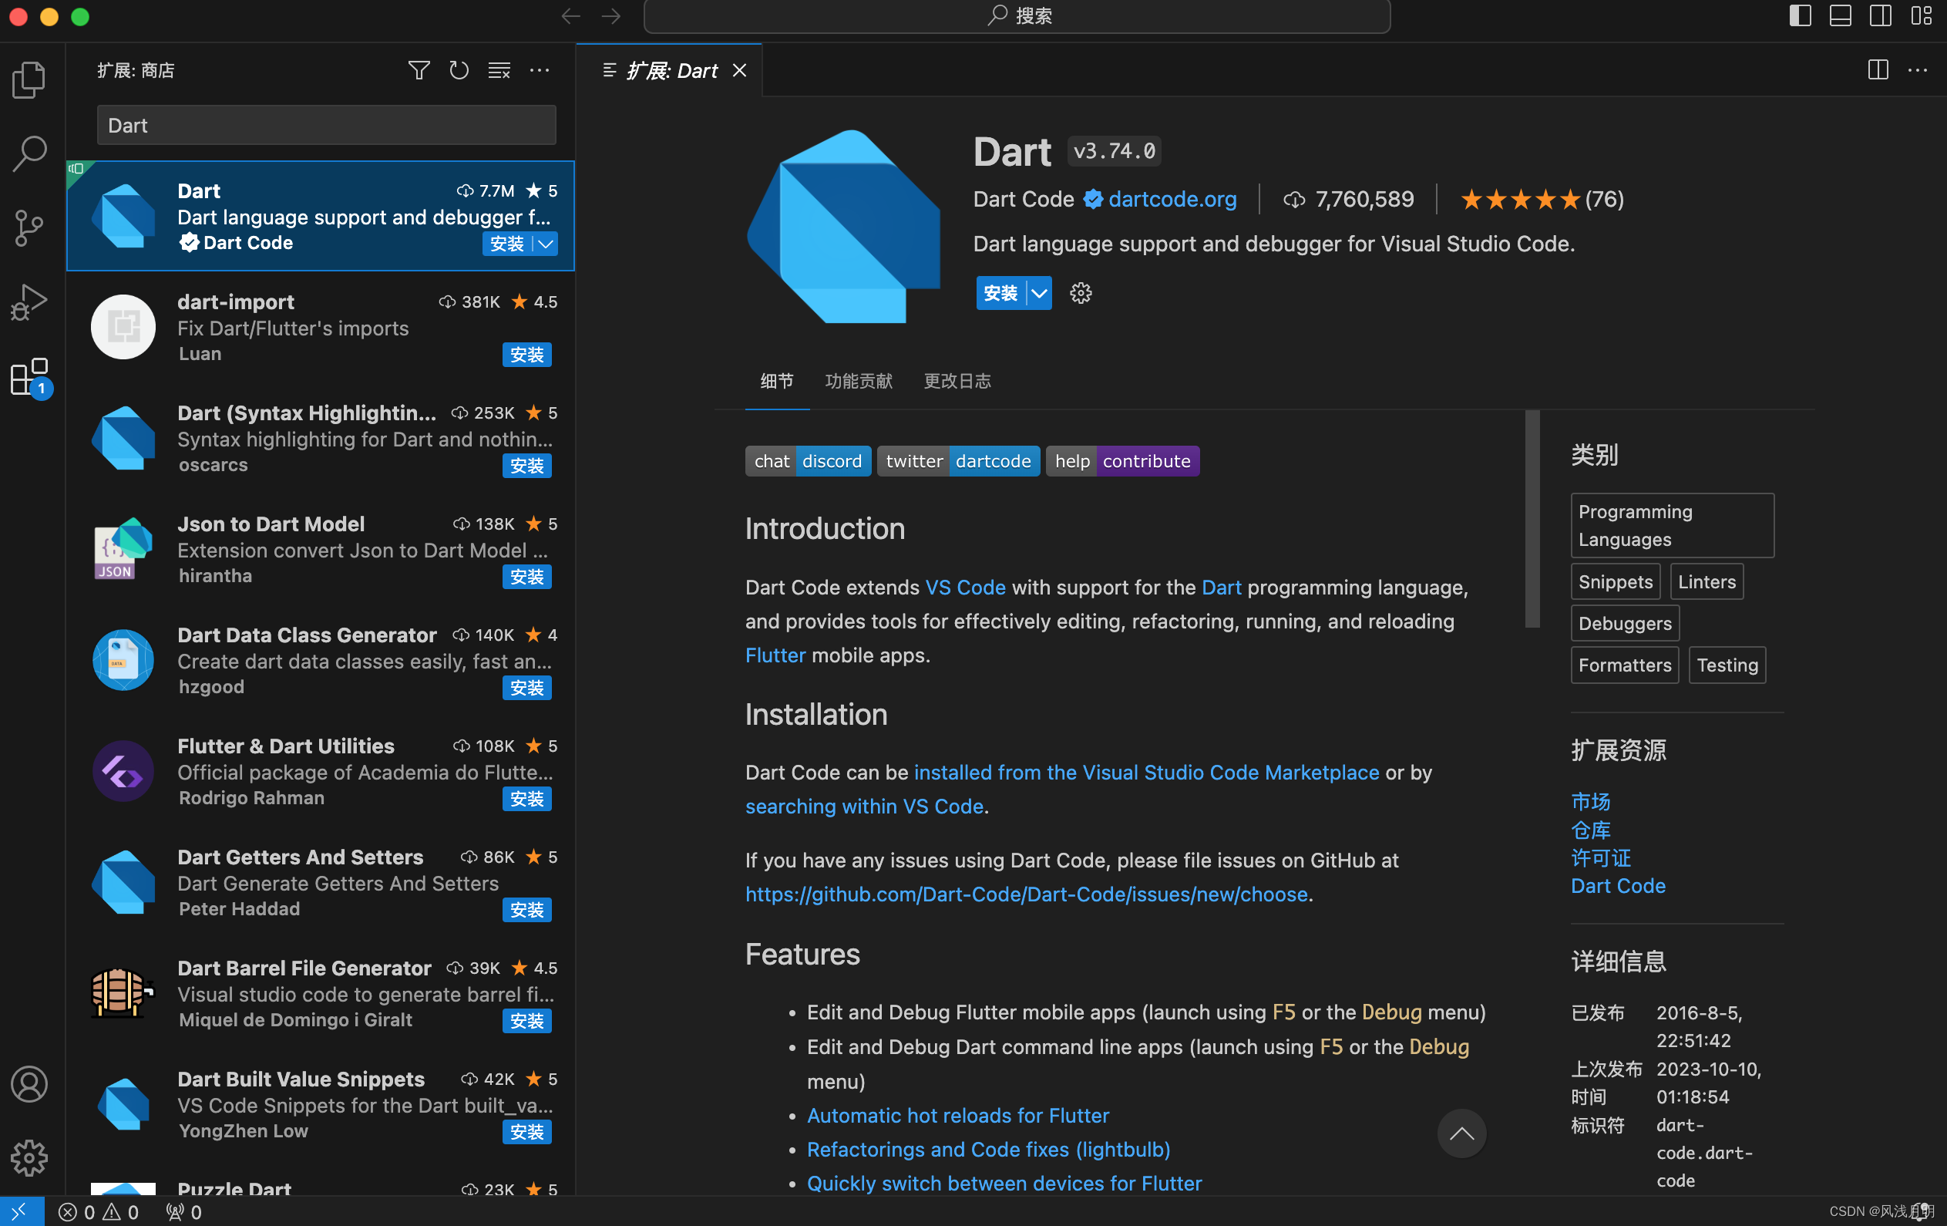This screenshot has height=1226, width=1947.
Task: Toggle the primary side bar visibility
Action: [1800, 15]
